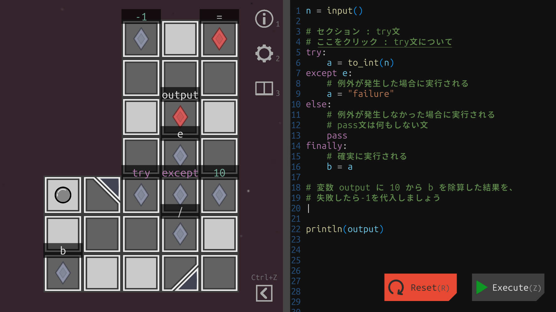
Task: Open the book reference icon
Action: pos(264,88)
